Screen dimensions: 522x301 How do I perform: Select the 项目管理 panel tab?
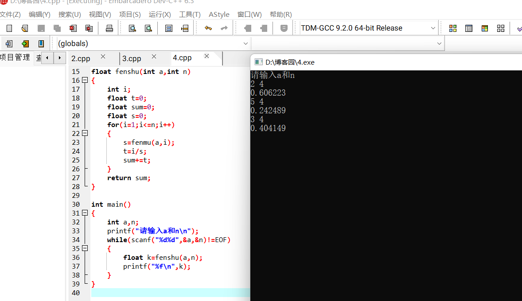[15, 58]
